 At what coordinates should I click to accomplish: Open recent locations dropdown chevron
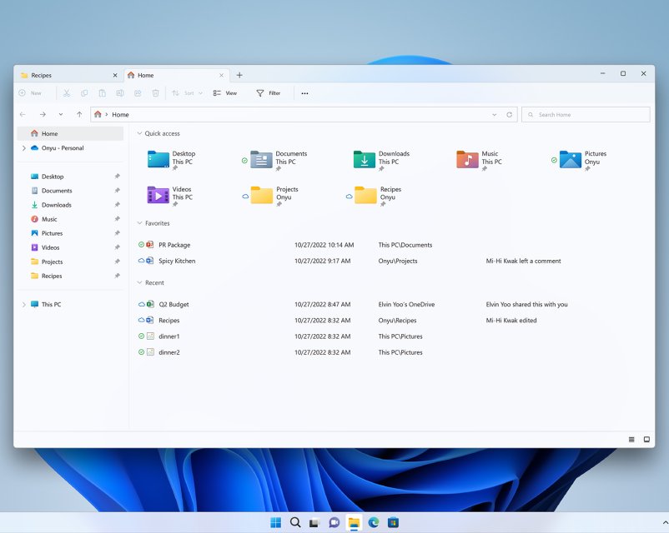[61, 114]
